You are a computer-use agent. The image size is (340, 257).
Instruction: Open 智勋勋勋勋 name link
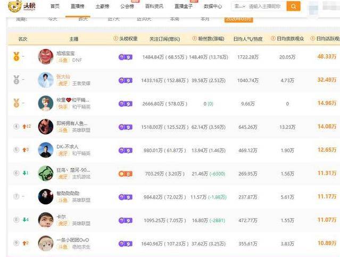(68, 193)
